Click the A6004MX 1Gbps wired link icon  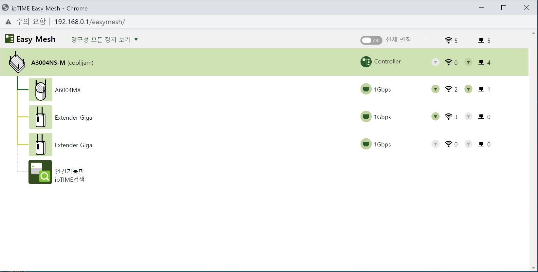[366, 89]
